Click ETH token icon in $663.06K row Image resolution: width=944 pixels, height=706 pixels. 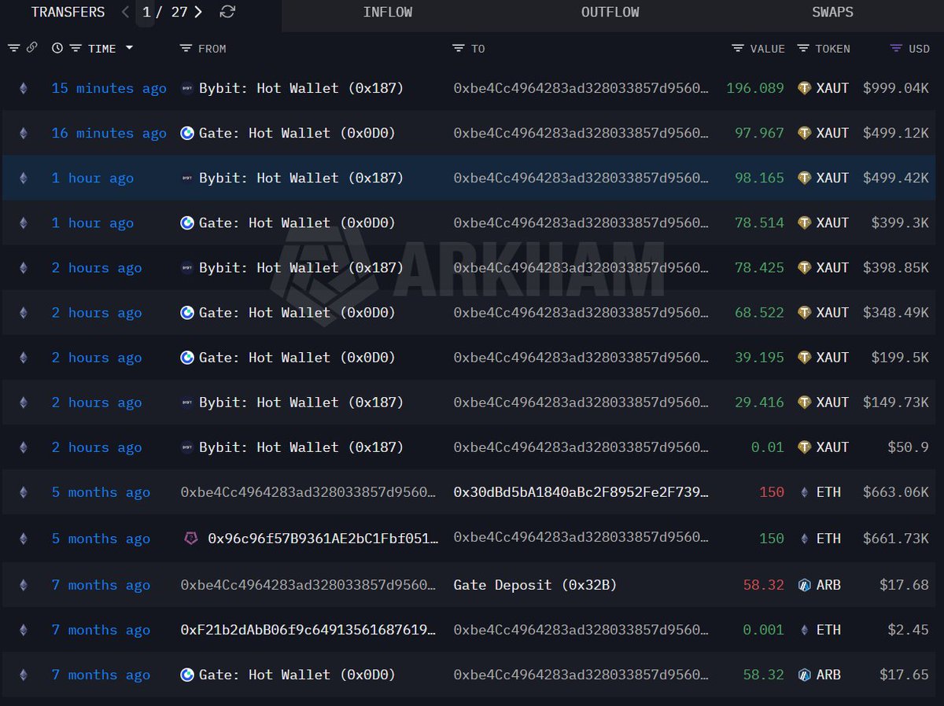804,492
